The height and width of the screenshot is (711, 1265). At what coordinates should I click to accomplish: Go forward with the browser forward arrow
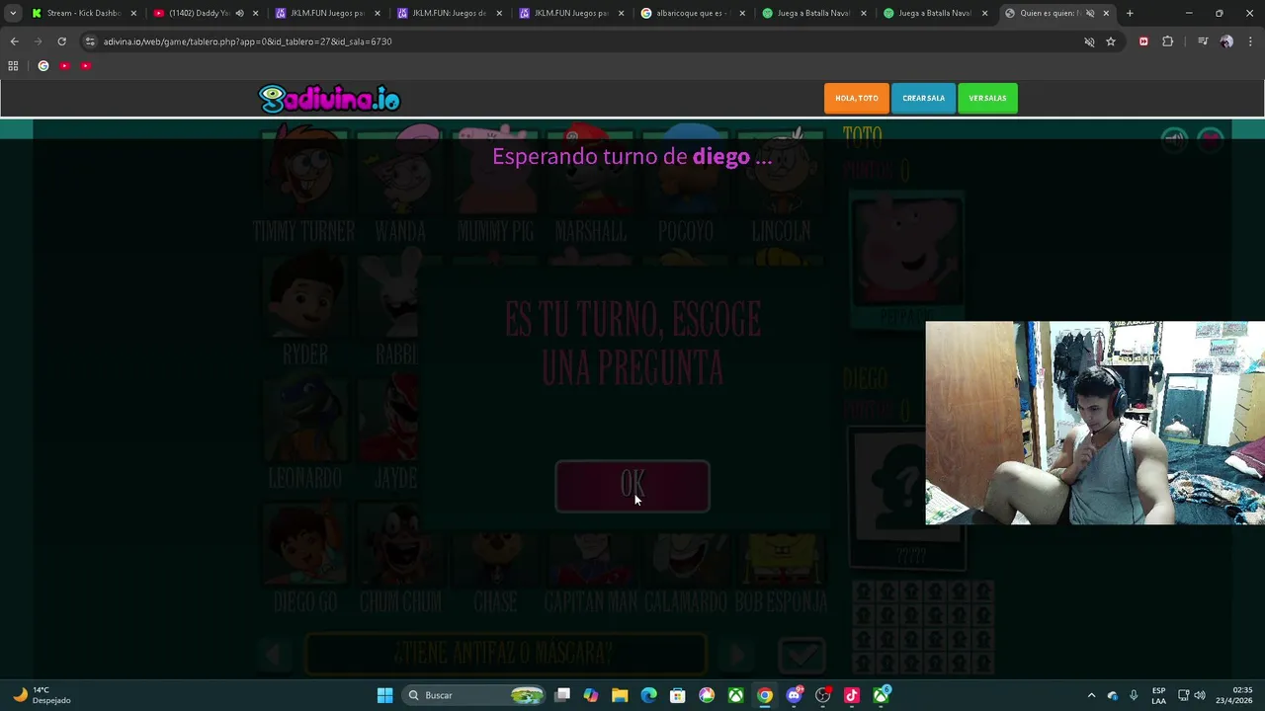(38, 41)
